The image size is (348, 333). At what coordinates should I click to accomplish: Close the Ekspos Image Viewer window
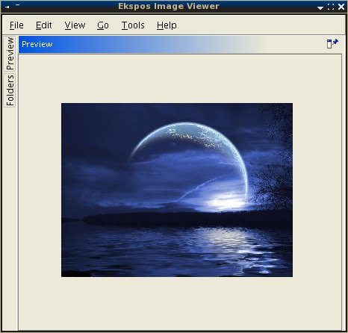coord(341,7)
